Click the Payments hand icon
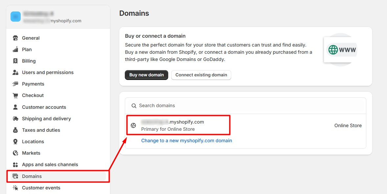The image size is (387, 194). coord(15,84)
